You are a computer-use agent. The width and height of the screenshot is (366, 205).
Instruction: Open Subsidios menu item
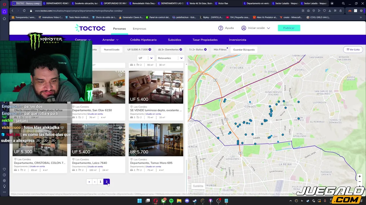[174, 40]
